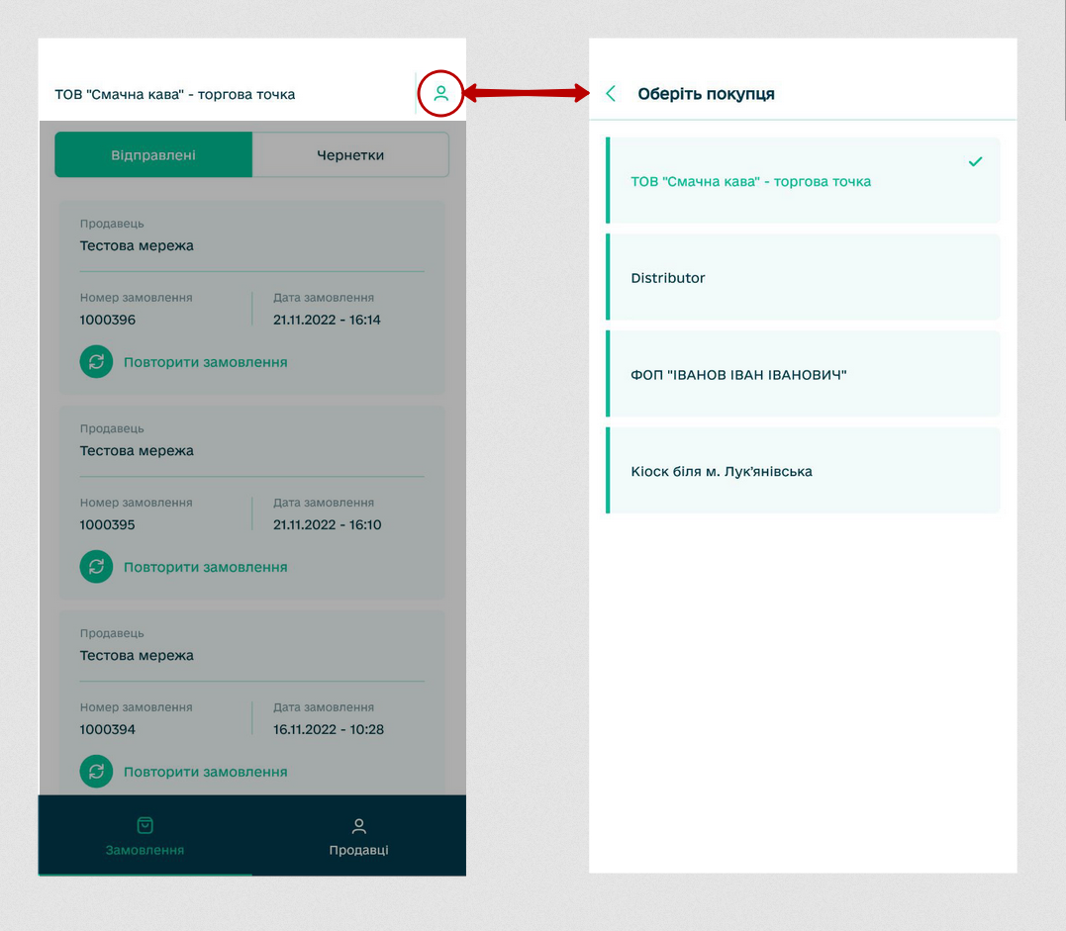Screen dimensions: 1066x931
Task: Open the Замовлення bottom navigation tab
Action: [x=145, y=836]
